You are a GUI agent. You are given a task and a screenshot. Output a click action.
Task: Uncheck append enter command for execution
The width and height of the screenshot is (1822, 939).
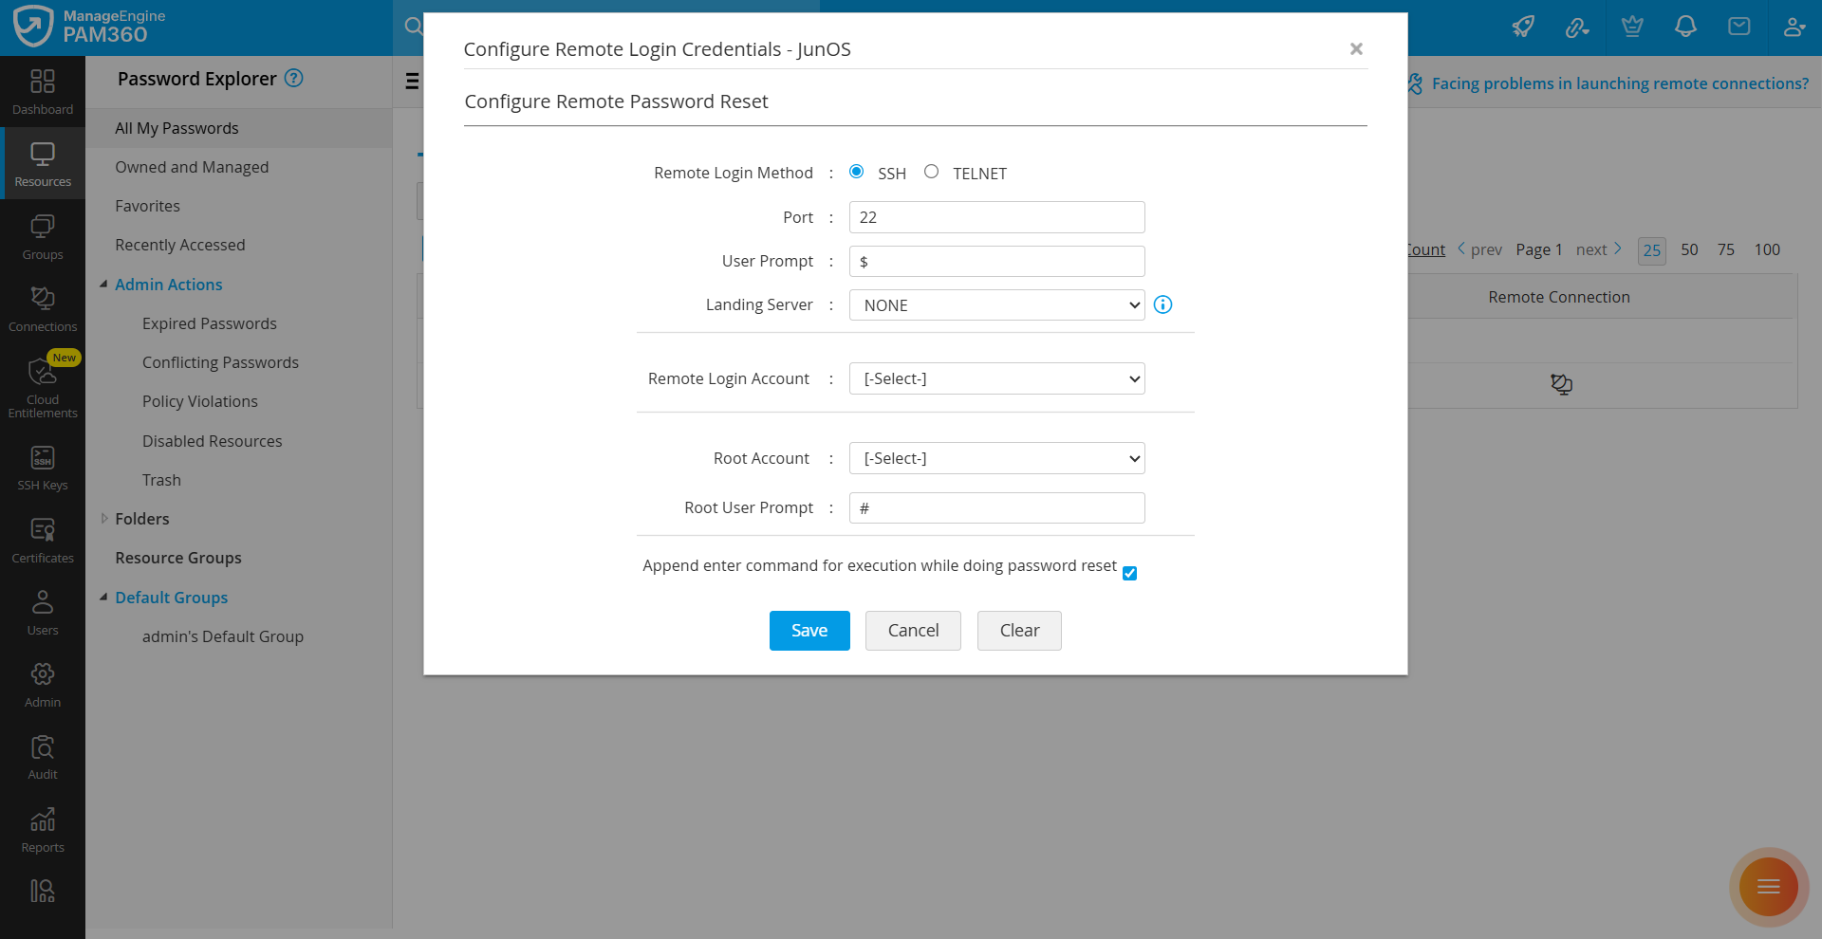[1128, 573]
